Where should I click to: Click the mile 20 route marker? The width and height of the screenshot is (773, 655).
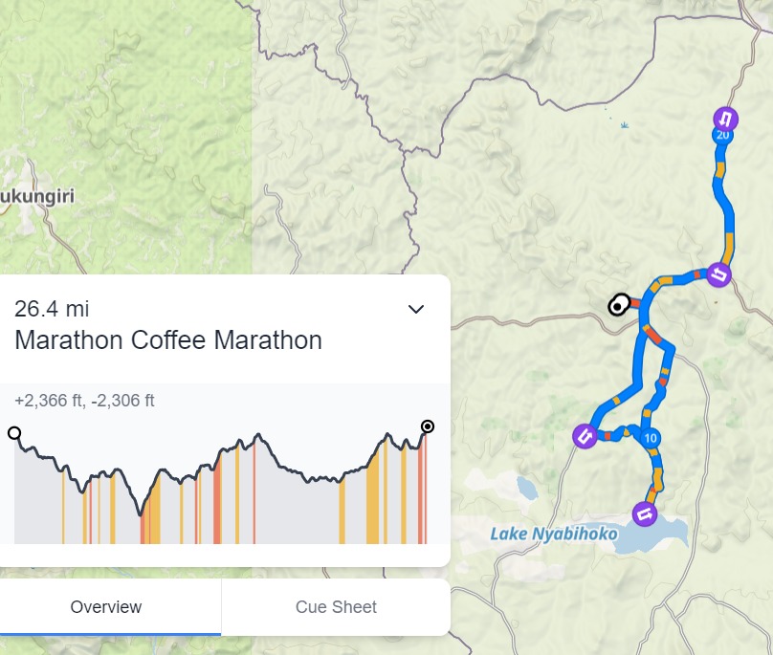[x=722, y=136]
